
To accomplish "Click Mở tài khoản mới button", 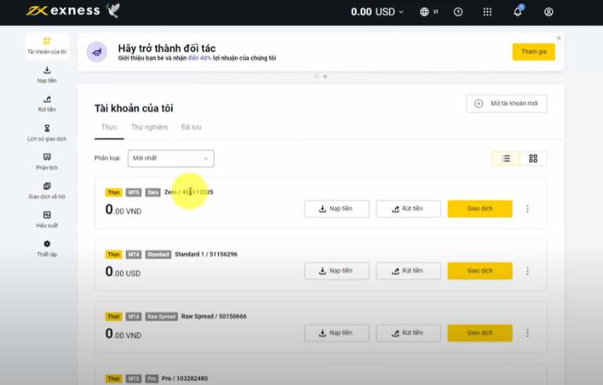I will [506, 104].
